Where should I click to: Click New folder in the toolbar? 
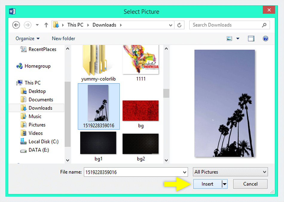pyautogui.click(x=63, y=38)
